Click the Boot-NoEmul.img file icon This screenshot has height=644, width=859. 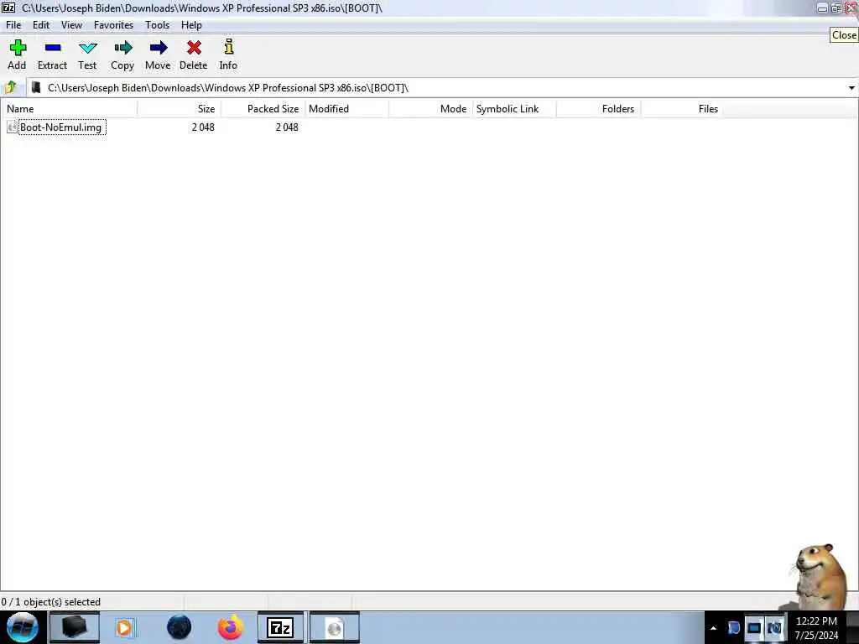tap(12, 127)
